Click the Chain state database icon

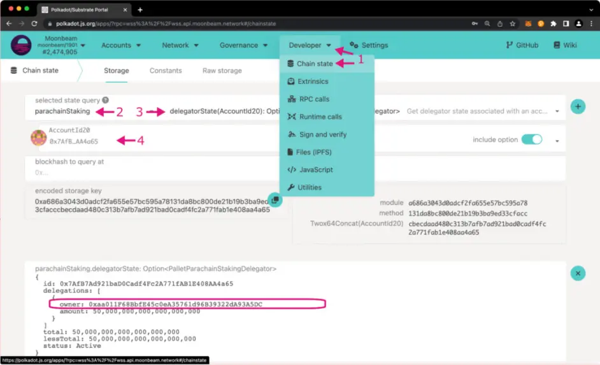tap(14, 71)
